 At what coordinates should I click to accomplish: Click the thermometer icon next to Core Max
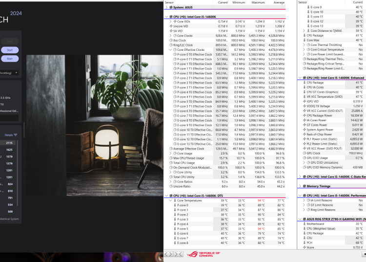(305, 40)
